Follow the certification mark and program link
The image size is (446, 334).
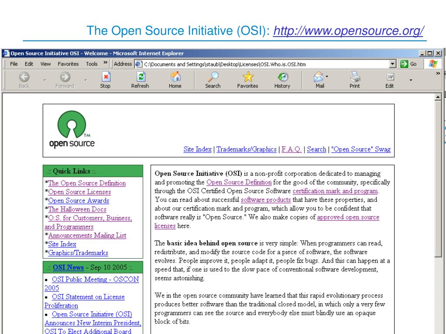(335, 191)
